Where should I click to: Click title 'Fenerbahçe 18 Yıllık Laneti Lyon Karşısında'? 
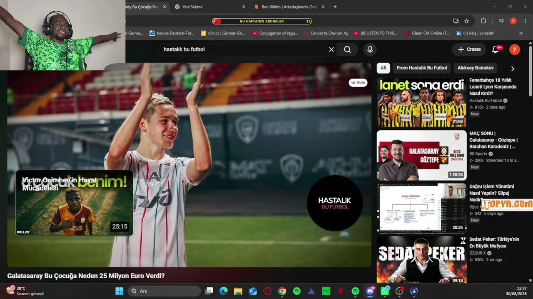tap(493, 87)
